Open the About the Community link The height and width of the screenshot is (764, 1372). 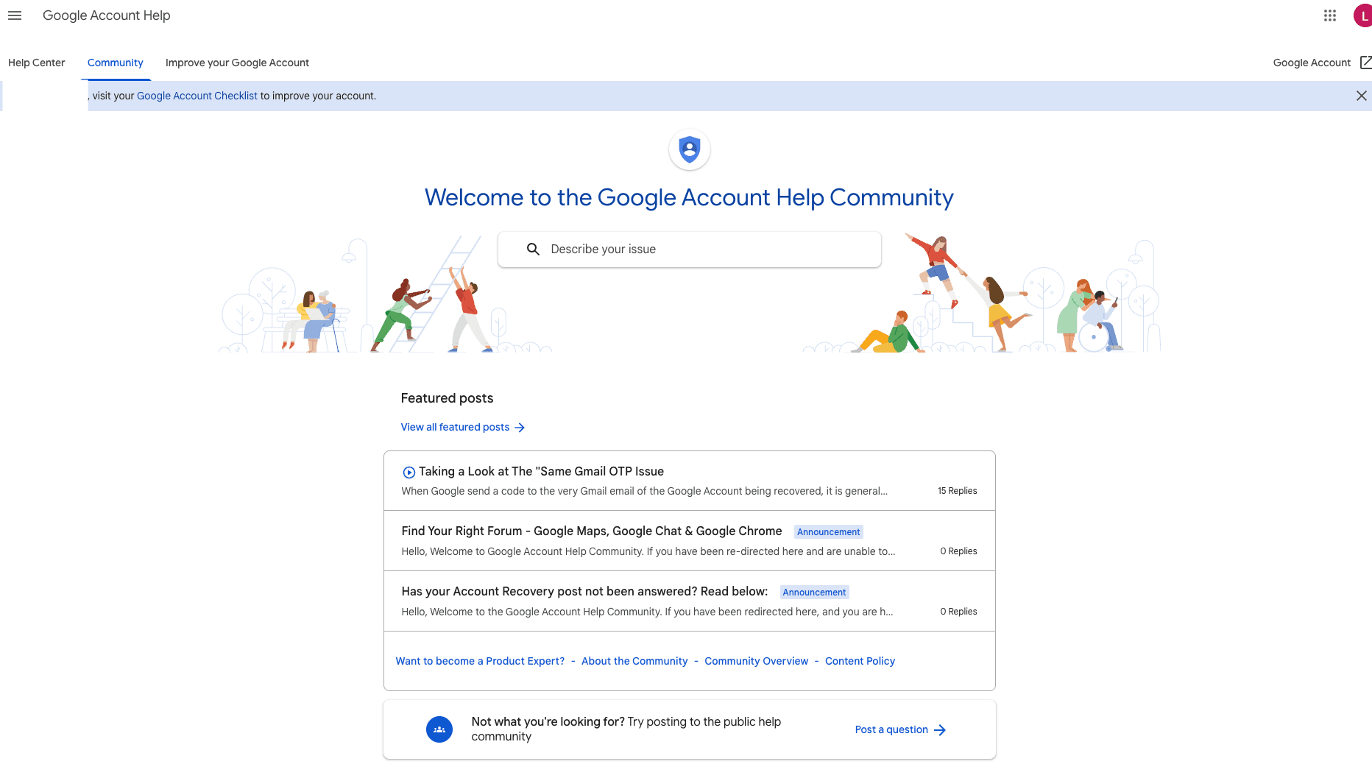click(x=634, y=661)
